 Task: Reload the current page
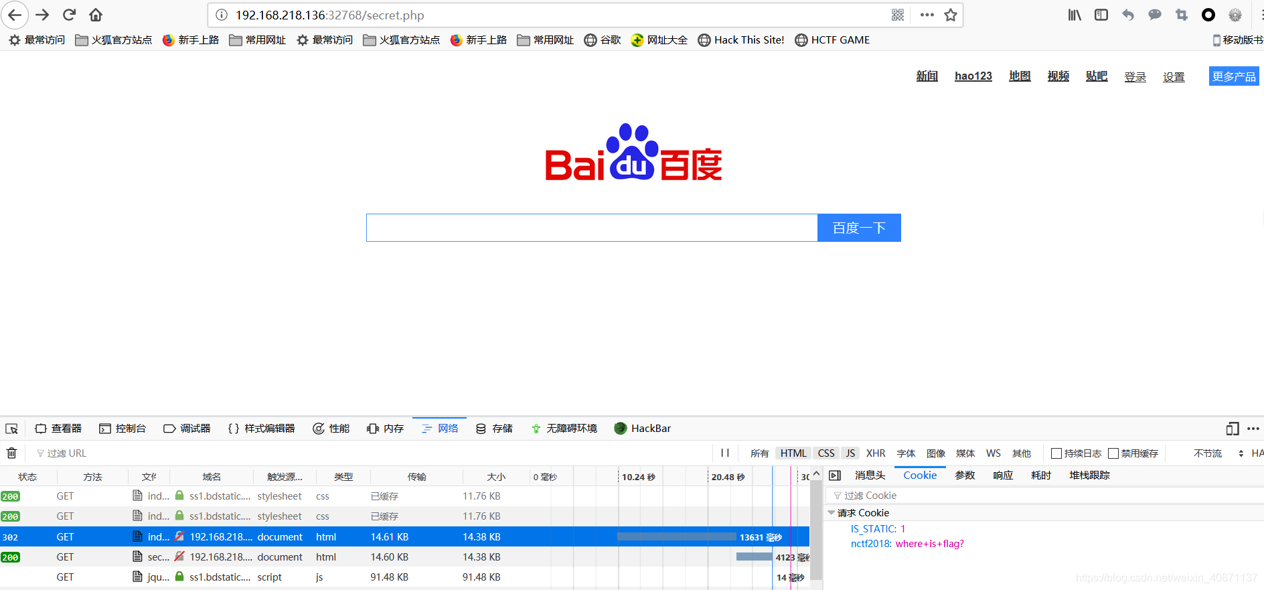pos(69,15)
